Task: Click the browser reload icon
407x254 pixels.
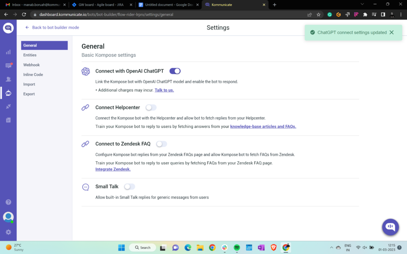Action: coord(24,15)
